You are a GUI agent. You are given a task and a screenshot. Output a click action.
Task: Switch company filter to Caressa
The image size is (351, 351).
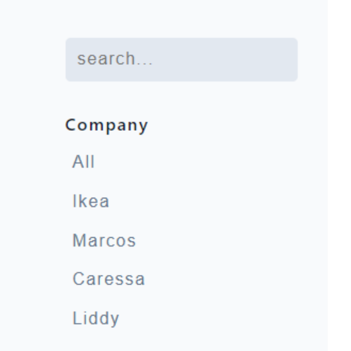(x=108, y=279)
